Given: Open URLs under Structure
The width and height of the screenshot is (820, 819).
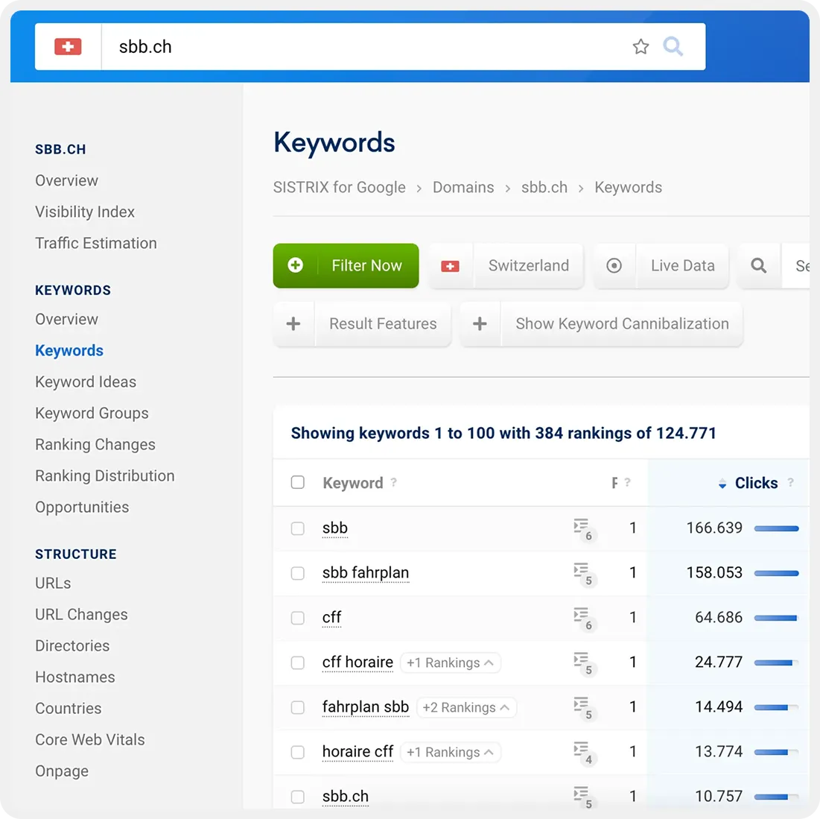Looking at the screenshot, I should coord(53,583).
